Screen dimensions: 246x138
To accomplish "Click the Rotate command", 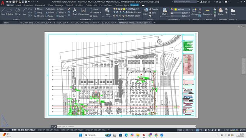I will 50,9.
